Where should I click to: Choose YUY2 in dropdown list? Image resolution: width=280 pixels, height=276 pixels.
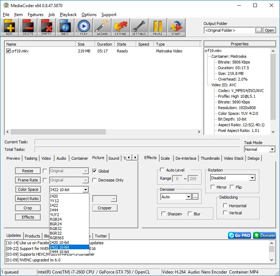coord(69,215)
